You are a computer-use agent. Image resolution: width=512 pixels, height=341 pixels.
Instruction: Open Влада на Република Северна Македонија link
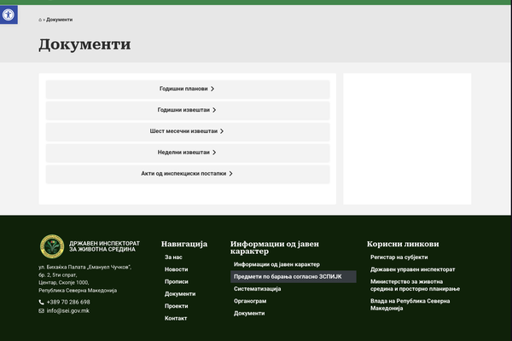[x=410, y=304]
